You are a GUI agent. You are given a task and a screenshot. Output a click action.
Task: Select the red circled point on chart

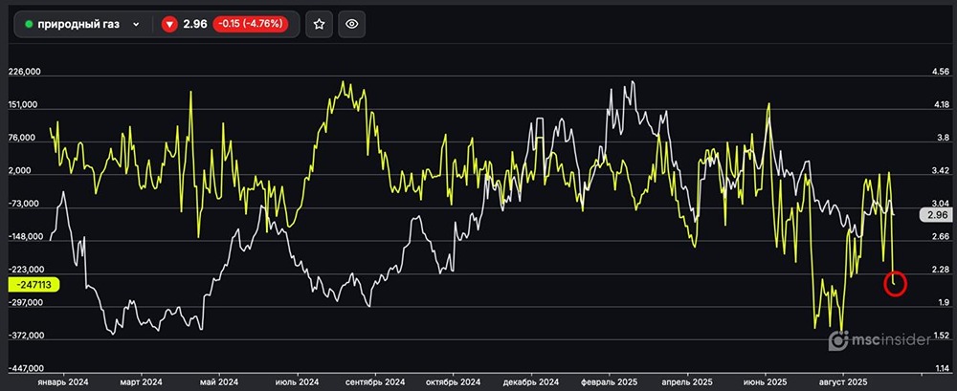895,282
